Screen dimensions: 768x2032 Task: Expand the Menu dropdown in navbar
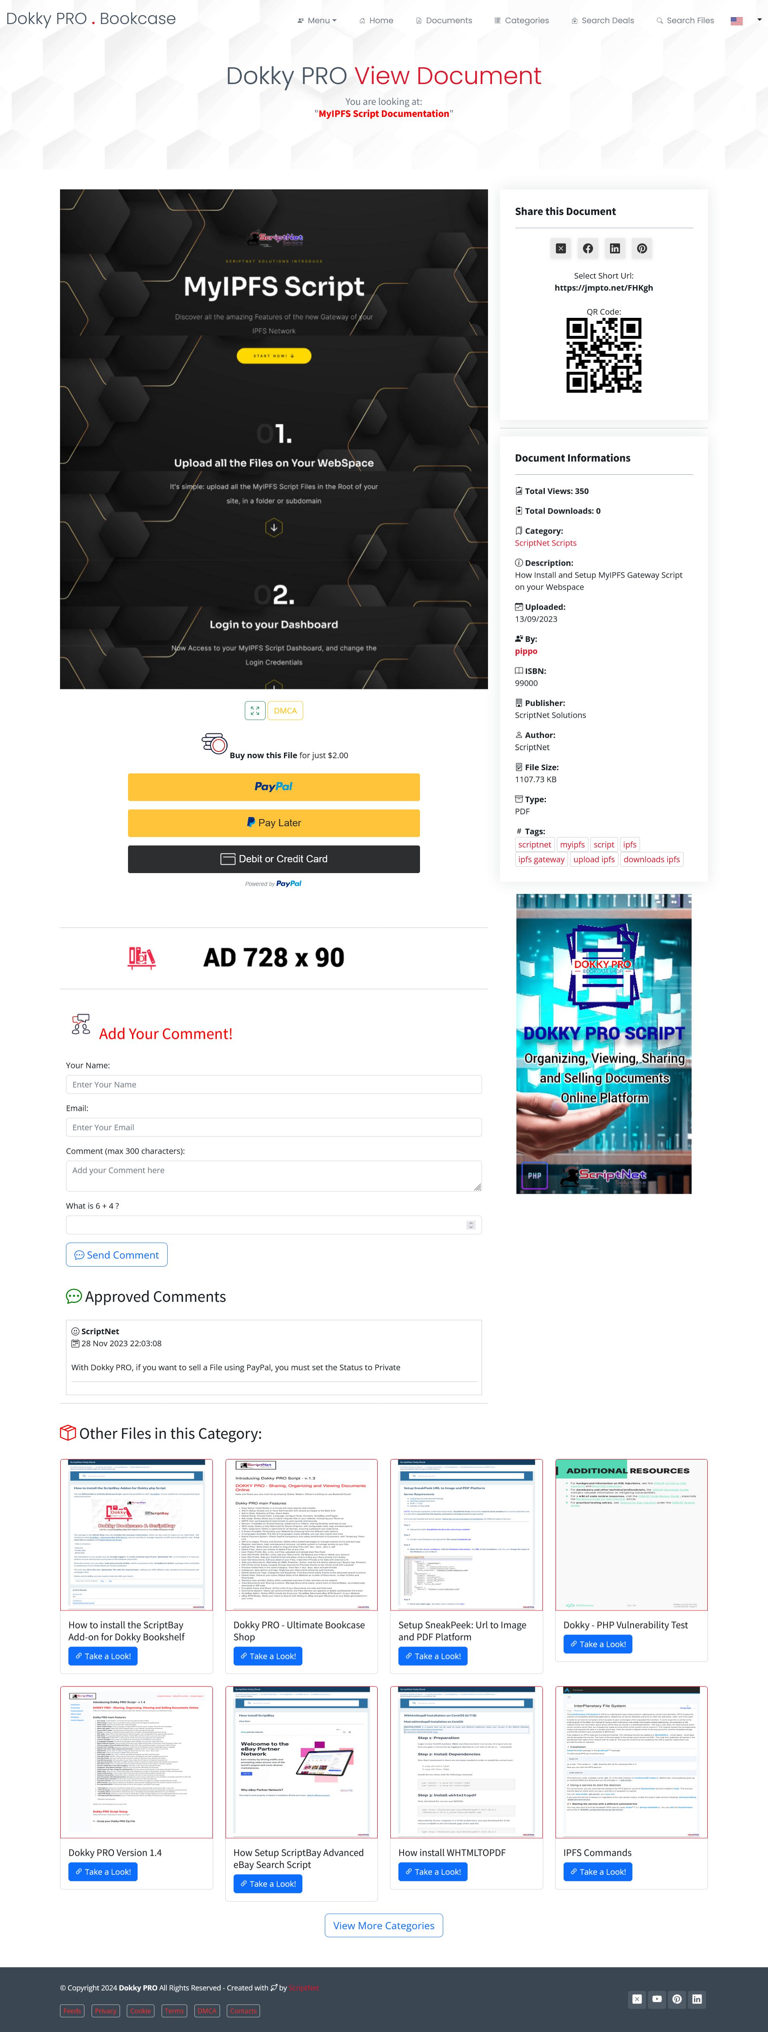[x=317, y=20]
